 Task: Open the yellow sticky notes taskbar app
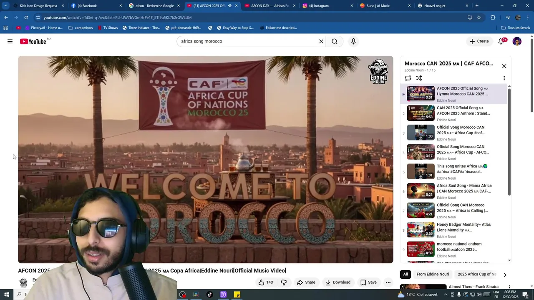[x=237, y=295]
